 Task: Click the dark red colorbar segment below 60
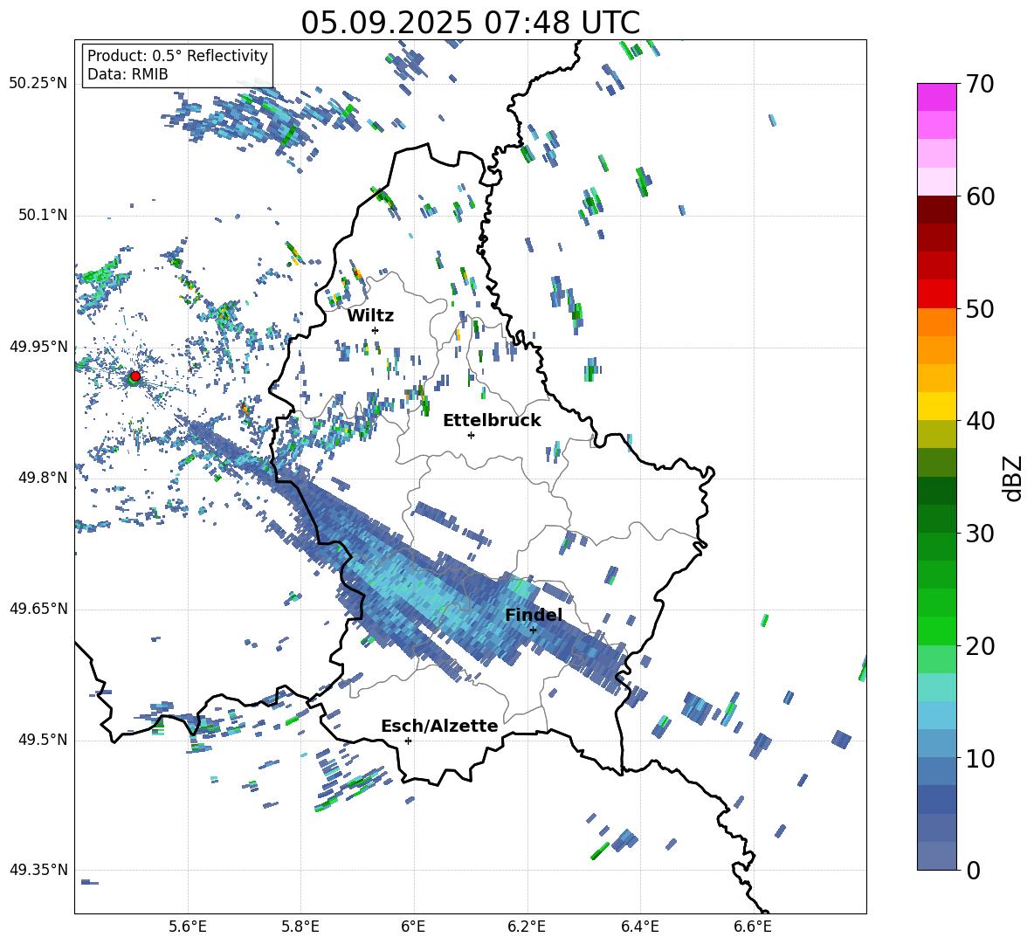click(936, 210)
